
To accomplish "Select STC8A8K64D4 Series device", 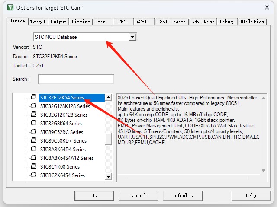I will tap(63, 150).
